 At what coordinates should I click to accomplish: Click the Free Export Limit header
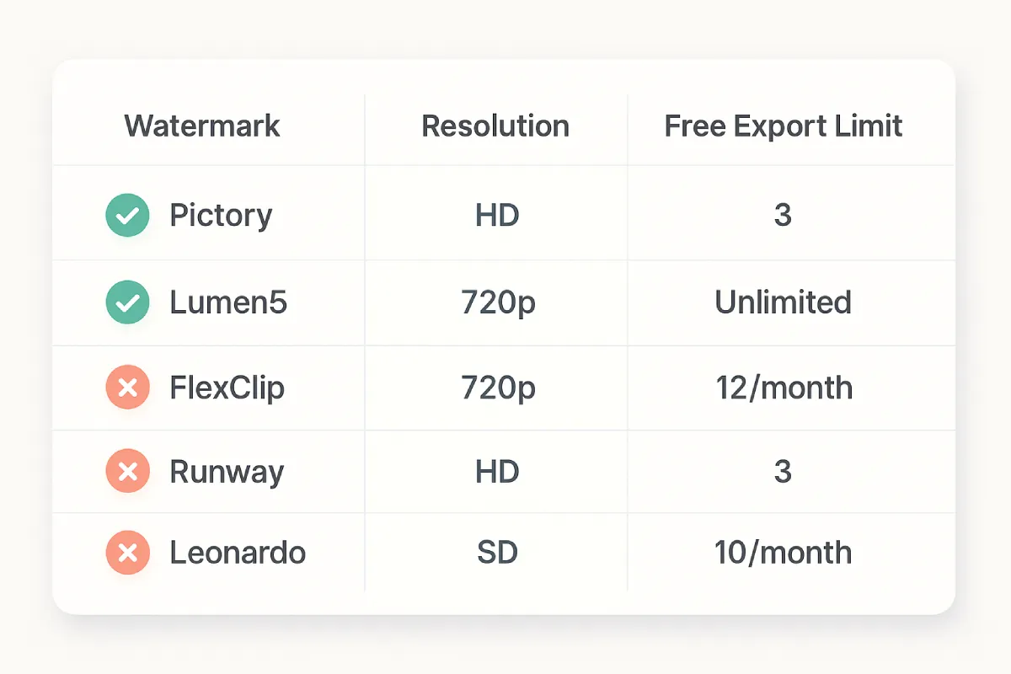[x=784, y=126]
